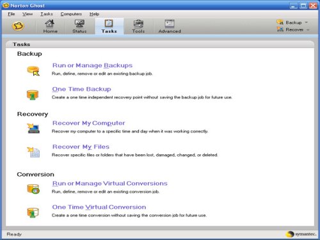Open the Tools toolbar section
The width and height of the screenshot is (320, 240).
[138, 26]
